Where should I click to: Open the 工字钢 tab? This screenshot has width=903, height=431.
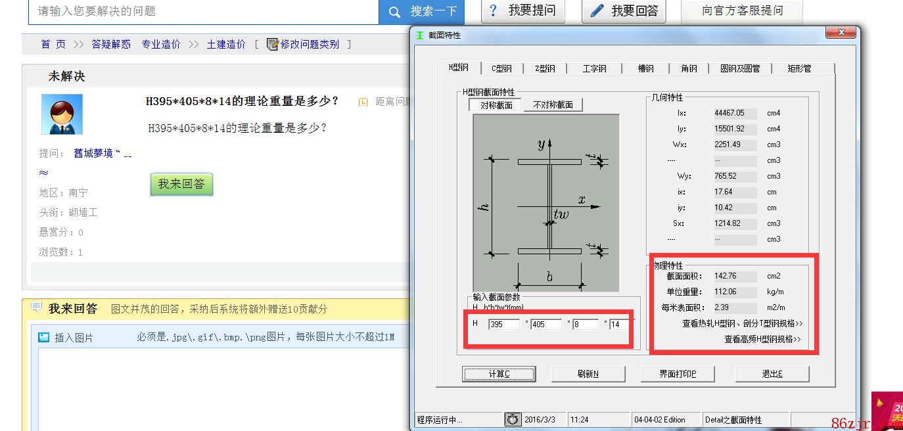(x=594, y=68)
